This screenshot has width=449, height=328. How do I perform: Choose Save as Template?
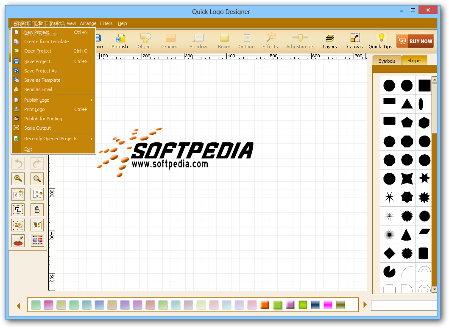point(53,80)
